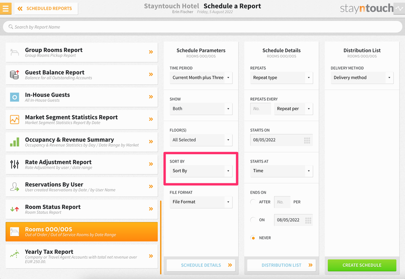Image resolution: width=405 pixels, height=279 pixels.
Task: Click the arrow on Guest Balance Report row
Action: pyautogui.click(x=151, y=74)
